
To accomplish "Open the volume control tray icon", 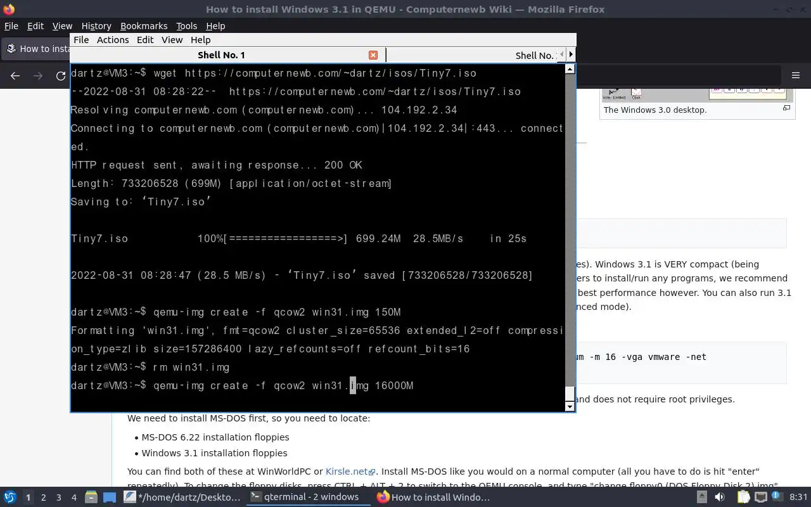I will (720, 497).
